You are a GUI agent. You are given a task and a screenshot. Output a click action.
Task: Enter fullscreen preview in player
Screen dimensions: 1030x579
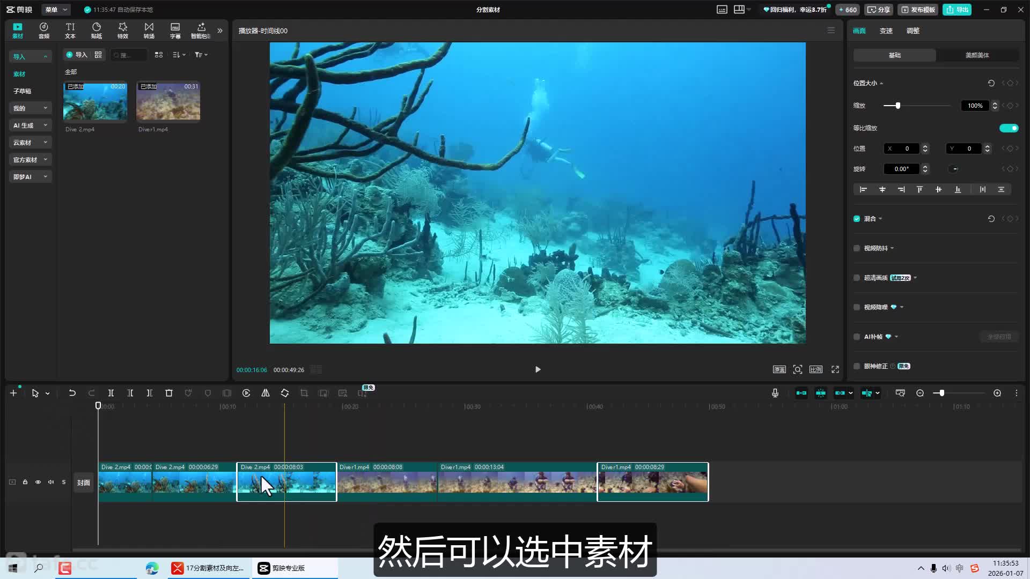(835, 369)
